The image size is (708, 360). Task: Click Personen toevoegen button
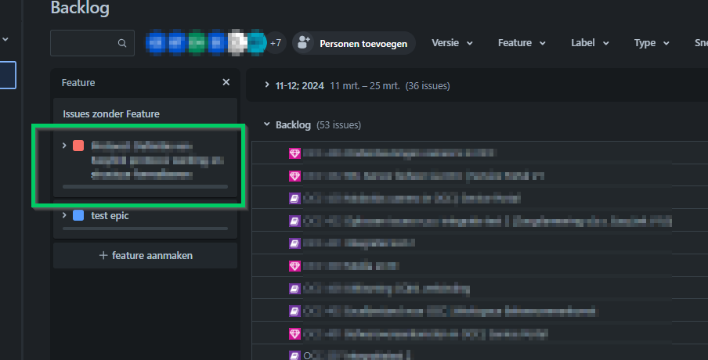[353, 43]
